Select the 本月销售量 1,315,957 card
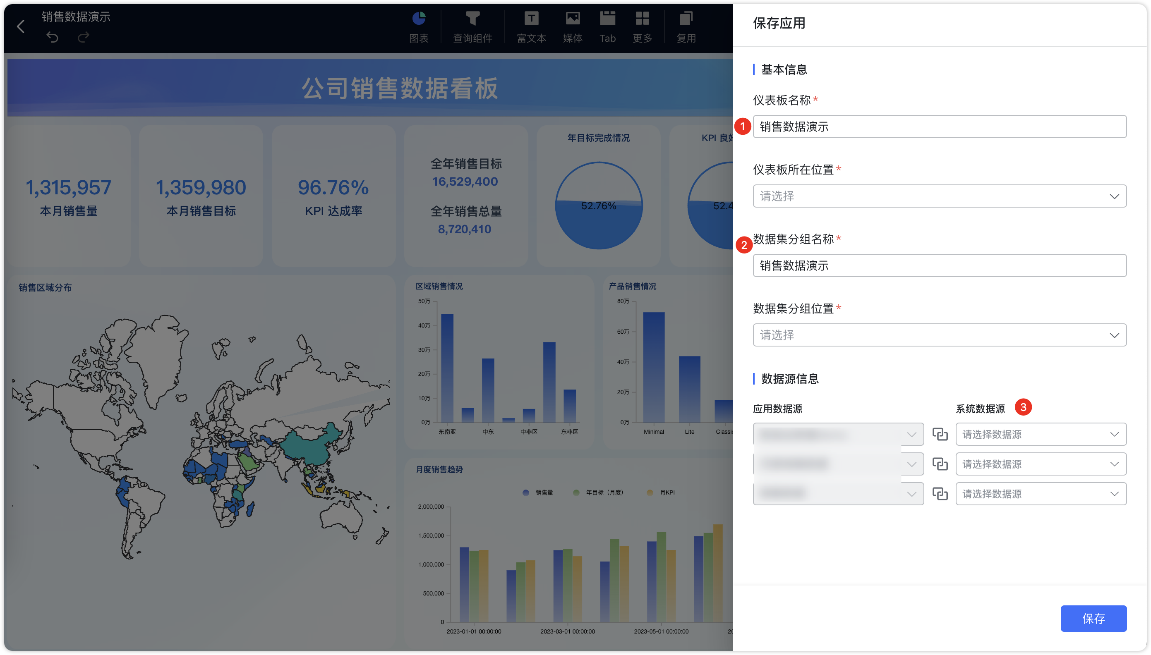 (68, 196)
